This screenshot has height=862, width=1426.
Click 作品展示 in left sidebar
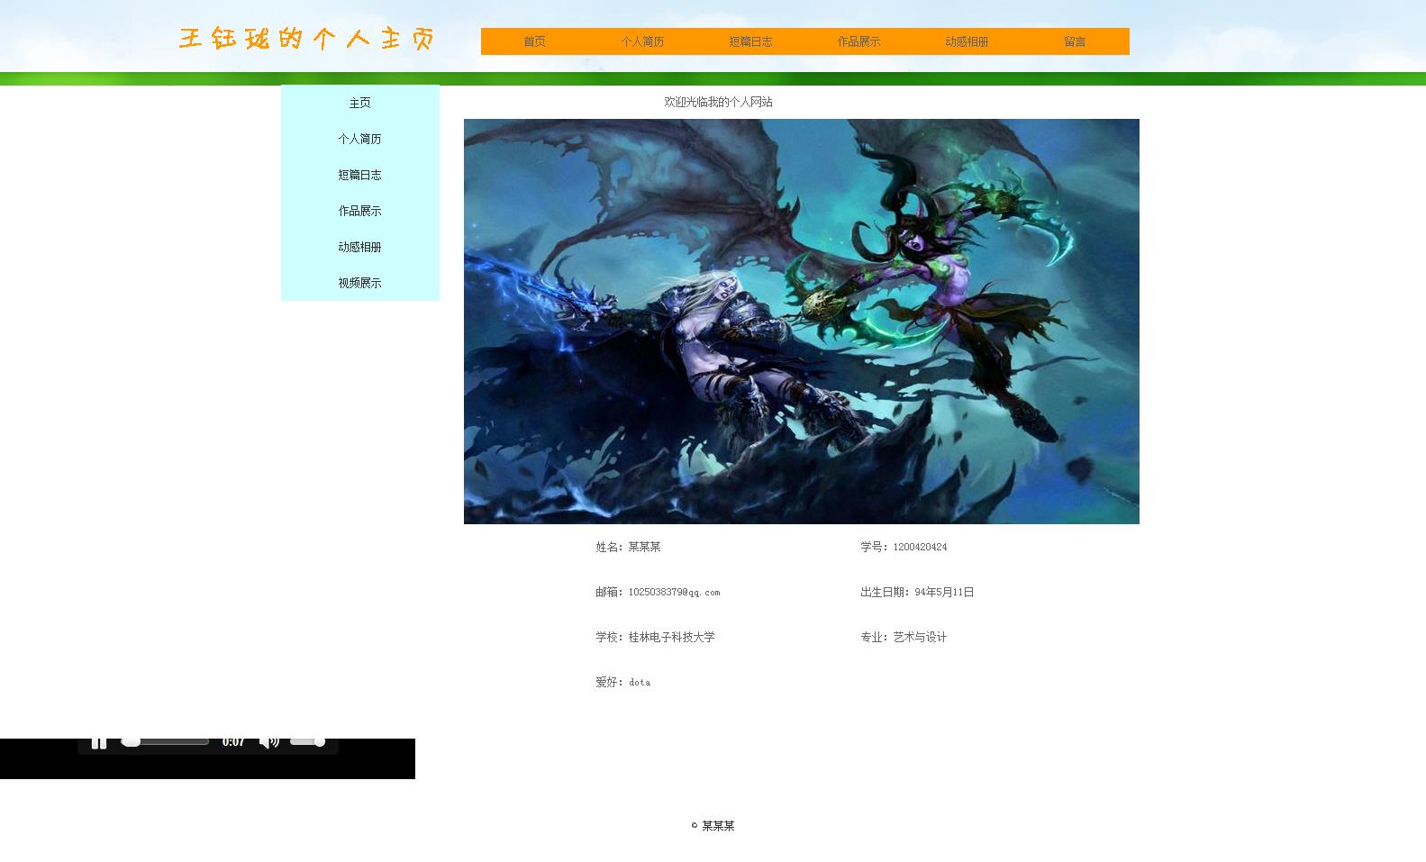coord(359,211)
